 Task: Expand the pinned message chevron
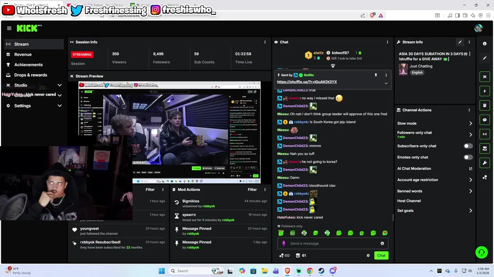386,83
